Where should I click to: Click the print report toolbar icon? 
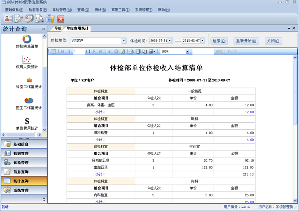click(40, 19)
